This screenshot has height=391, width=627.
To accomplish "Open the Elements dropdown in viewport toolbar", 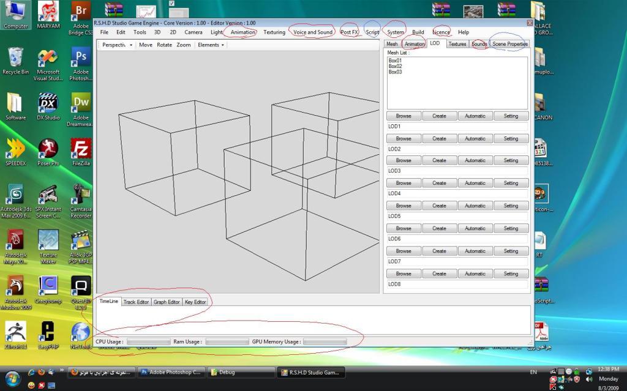I will pos(211,45).
